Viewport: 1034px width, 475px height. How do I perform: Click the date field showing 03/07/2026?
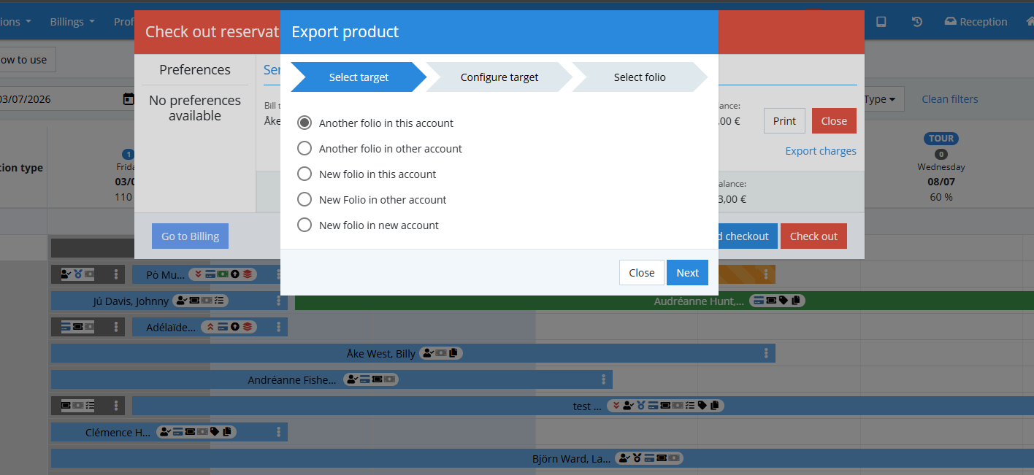[x=58, y=99]
